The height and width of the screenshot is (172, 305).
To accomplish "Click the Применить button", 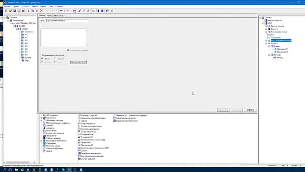I will (x=223, y=110).
